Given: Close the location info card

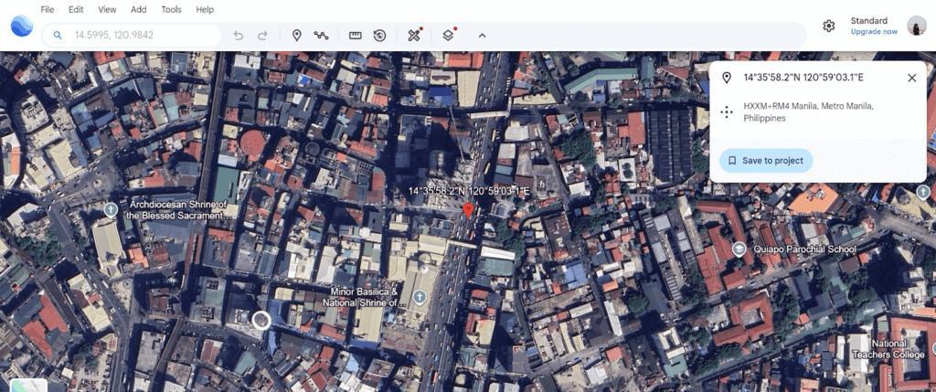Looking at the screenshot, I should click(x=911, y=78).
